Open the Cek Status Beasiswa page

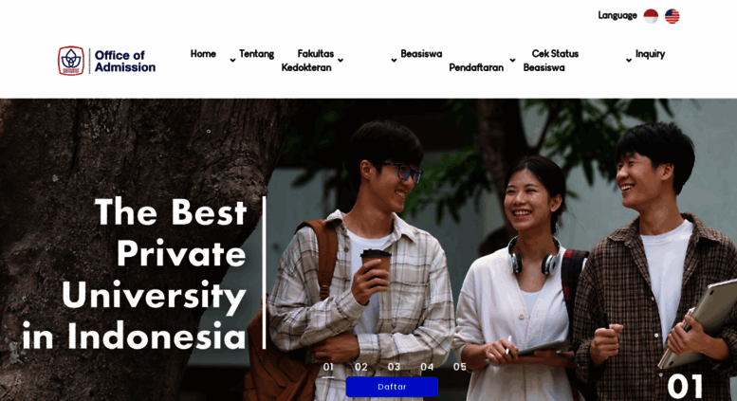point(551,61)
